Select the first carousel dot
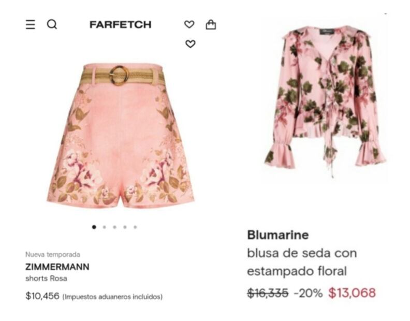 [94, 227]
